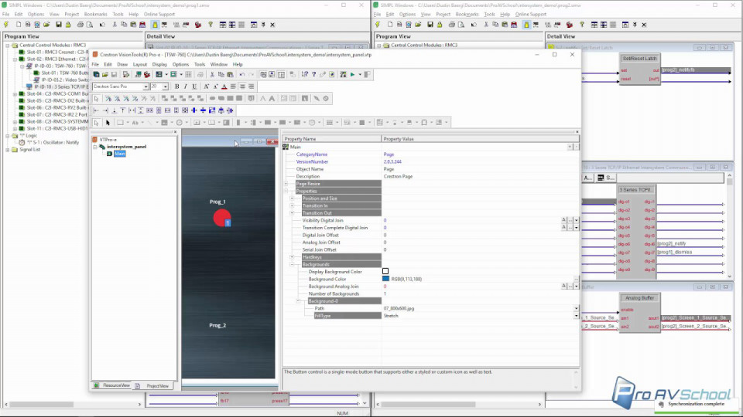Click the VersionNumber value 2.0.3.244

392,161
